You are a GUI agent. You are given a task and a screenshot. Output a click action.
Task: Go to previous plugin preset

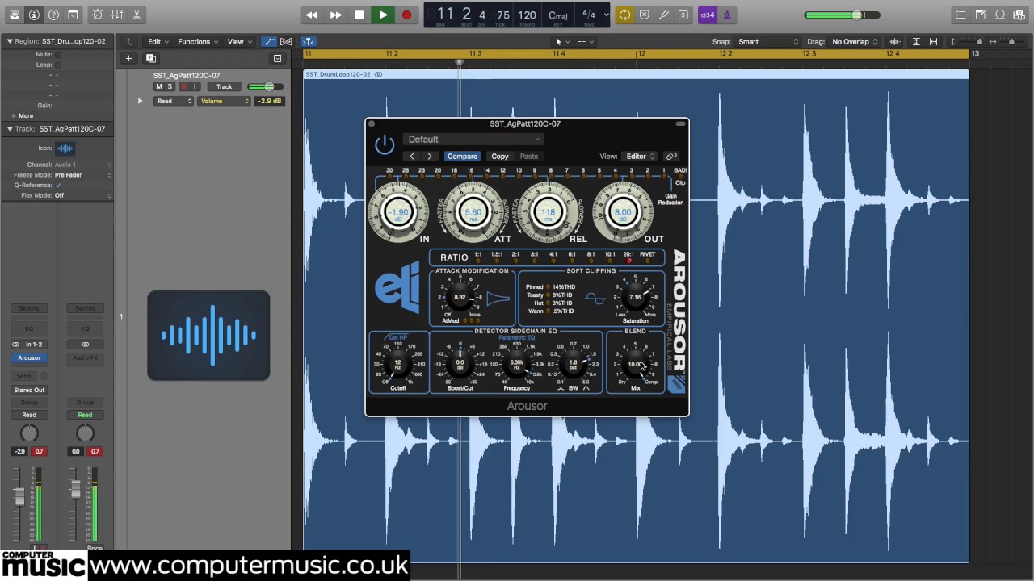tap(412, 157)
